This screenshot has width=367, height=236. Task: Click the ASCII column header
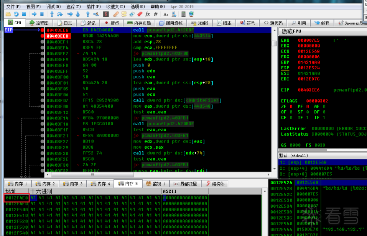point(184,191)
